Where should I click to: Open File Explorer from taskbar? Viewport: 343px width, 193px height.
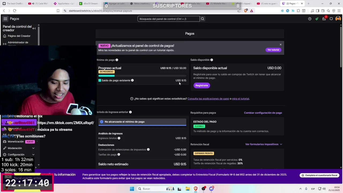[188, 189]
